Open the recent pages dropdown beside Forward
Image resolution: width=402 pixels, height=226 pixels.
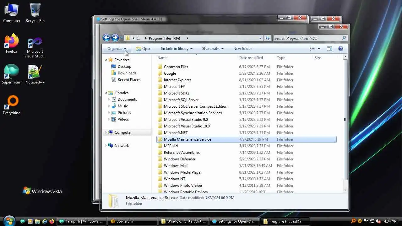[122, 38]
